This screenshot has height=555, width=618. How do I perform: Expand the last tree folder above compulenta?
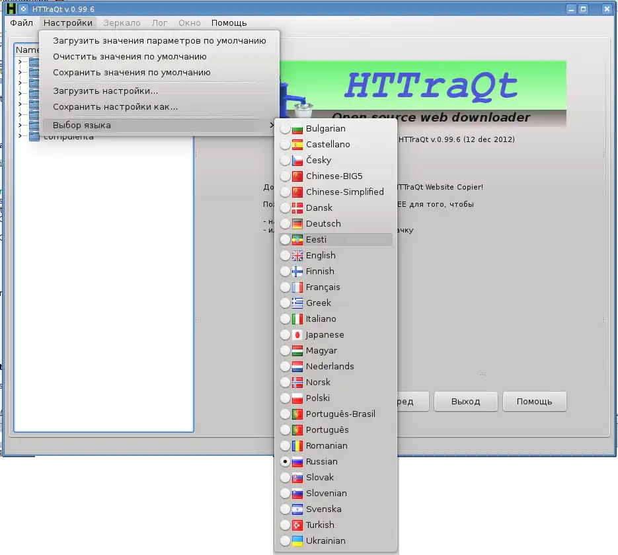coord(20,126)
